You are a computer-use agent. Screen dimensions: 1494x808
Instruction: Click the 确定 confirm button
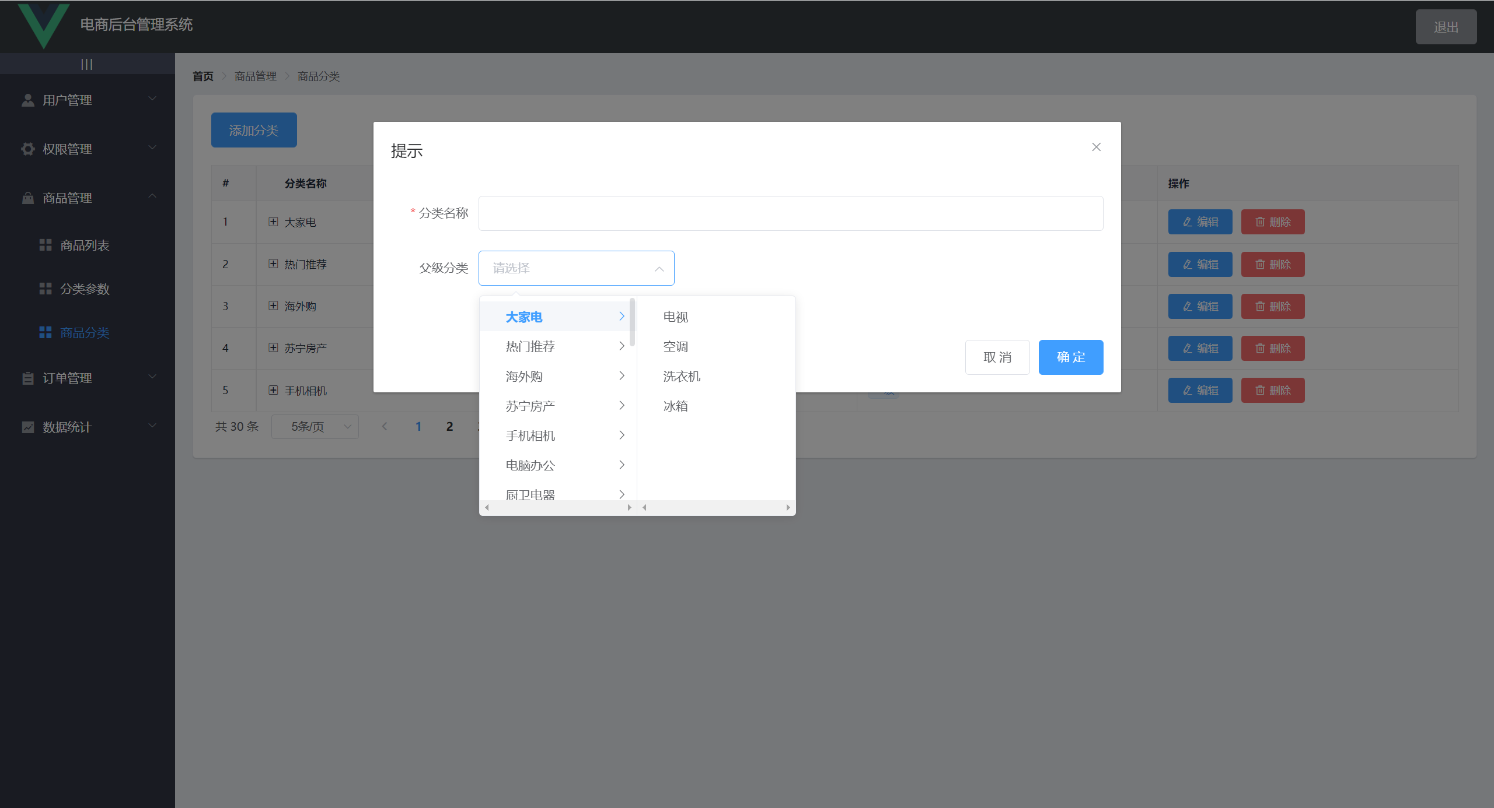coord(1071,357)
